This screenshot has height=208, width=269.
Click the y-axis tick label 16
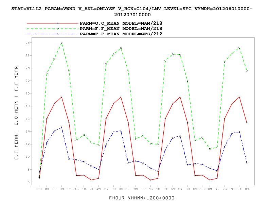[x=28, y=119]
